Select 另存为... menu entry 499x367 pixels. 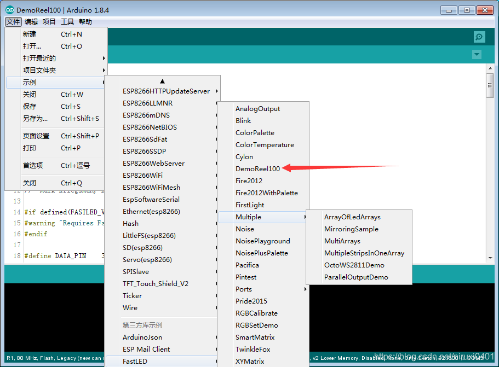click(x=56, y=119)
